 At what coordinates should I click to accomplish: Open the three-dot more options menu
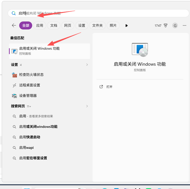(x=184, y=25)
